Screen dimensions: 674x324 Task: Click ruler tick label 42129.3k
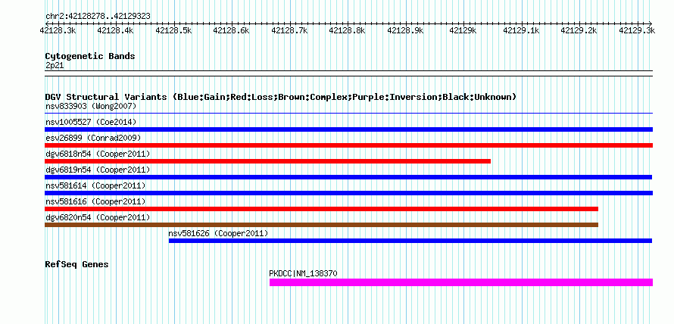637,30
